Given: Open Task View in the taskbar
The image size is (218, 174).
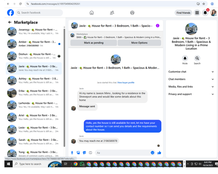Looking at the screenshot, I should pyautogui.click(x=65, y=164).
